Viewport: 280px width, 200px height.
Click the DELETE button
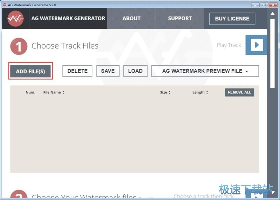coord(77,71)
